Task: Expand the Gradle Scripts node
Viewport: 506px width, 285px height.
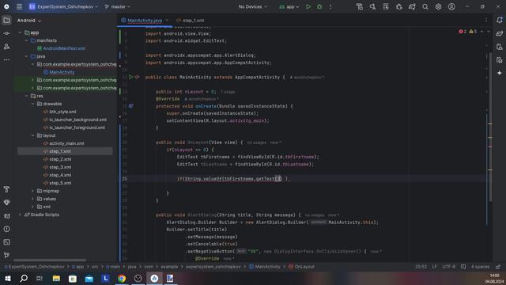Action: [20, 215]
